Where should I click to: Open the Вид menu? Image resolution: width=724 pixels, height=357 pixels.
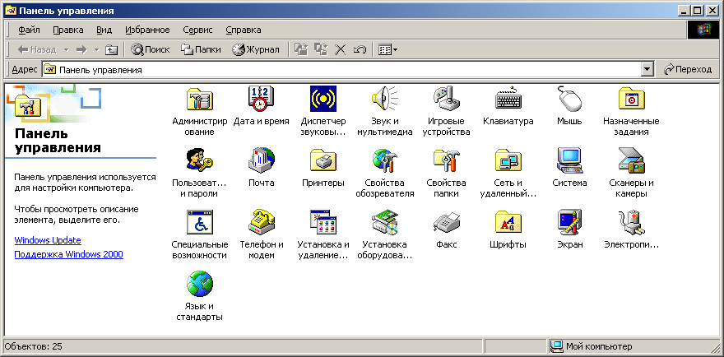(104, 30)
